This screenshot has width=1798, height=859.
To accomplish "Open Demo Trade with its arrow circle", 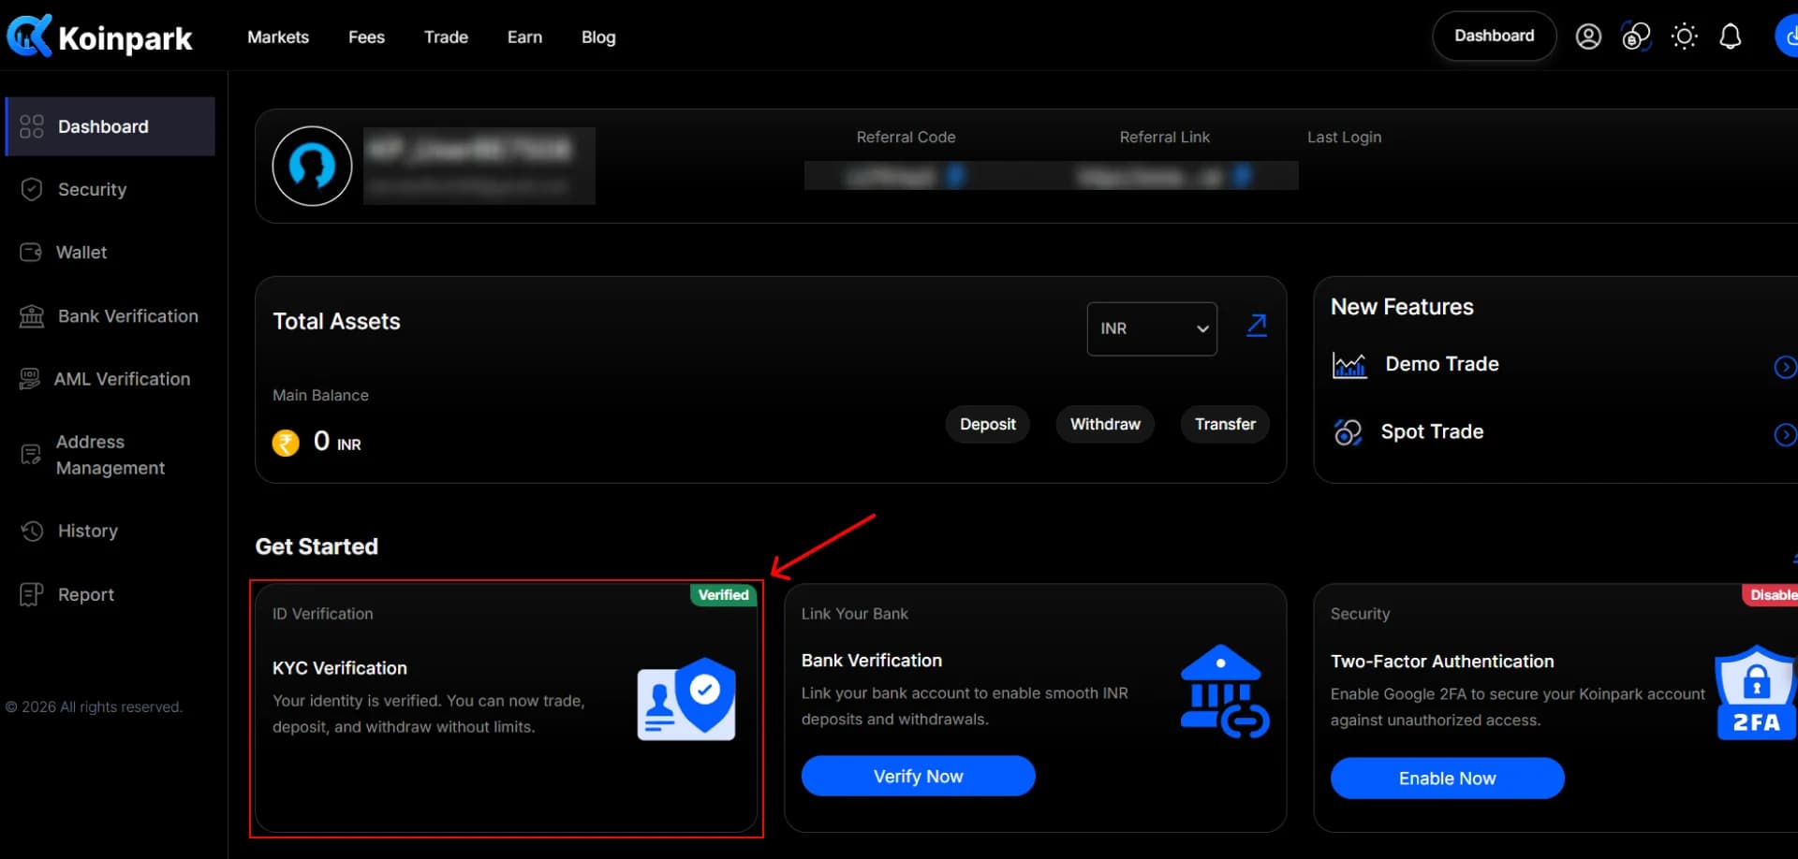I will tap(1785, 367).
